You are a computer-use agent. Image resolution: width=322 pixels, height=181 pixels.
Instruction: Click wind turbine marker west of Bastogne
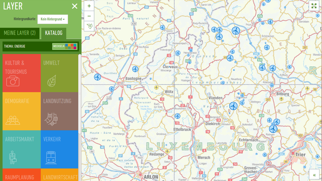pos(98,77)
